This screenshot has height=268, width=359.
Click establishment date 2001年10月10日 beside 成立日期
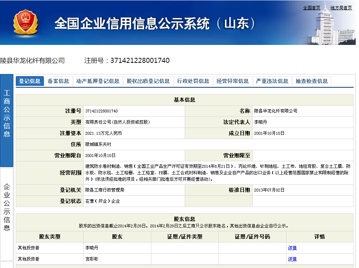pos(269,133)
